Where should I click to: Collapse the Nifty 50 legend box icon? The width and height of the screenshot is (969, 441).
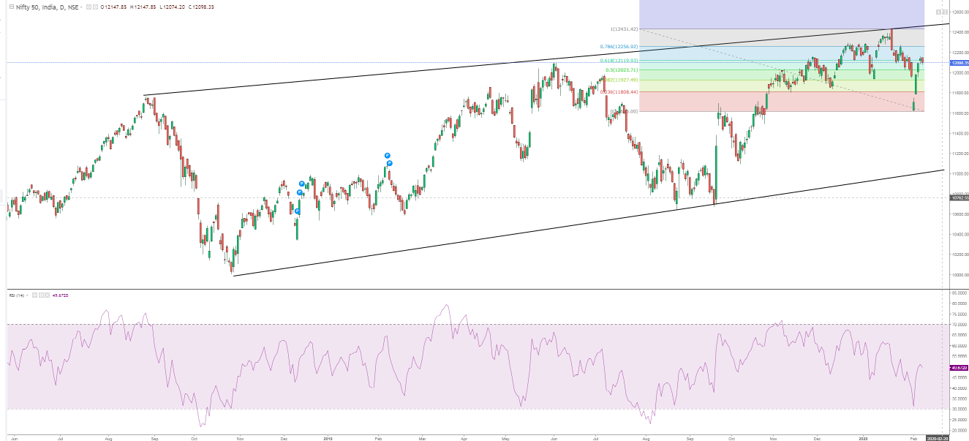tap(12, 7)
